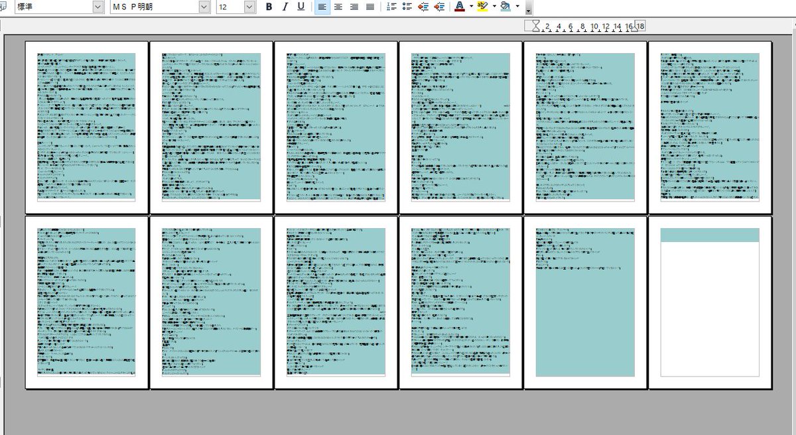Select the third page in top row
796x435 pixels.
pos(336,127)
